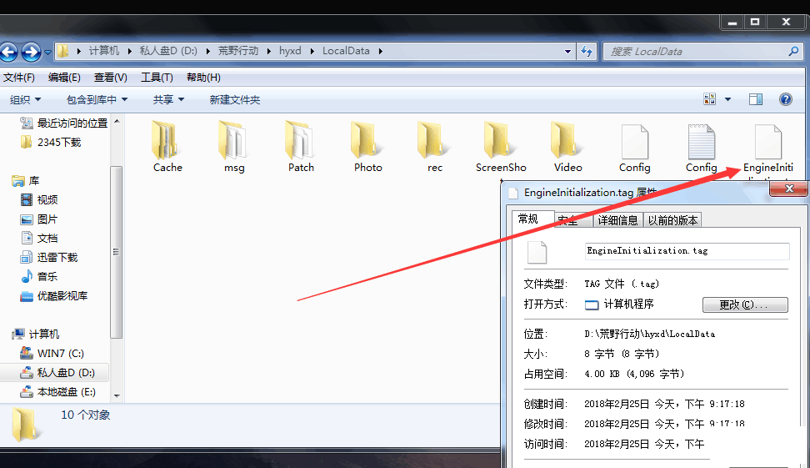Click 私人盘D (D:) in address breadcrumb
The width and height of the screenshot is (810, 468).
point(168,51)
